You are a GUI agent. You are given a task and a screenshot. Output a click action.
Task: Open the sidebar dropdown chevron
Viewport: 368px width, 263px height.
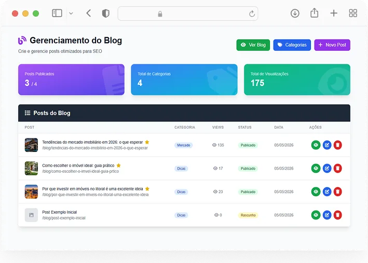(71, 13)
